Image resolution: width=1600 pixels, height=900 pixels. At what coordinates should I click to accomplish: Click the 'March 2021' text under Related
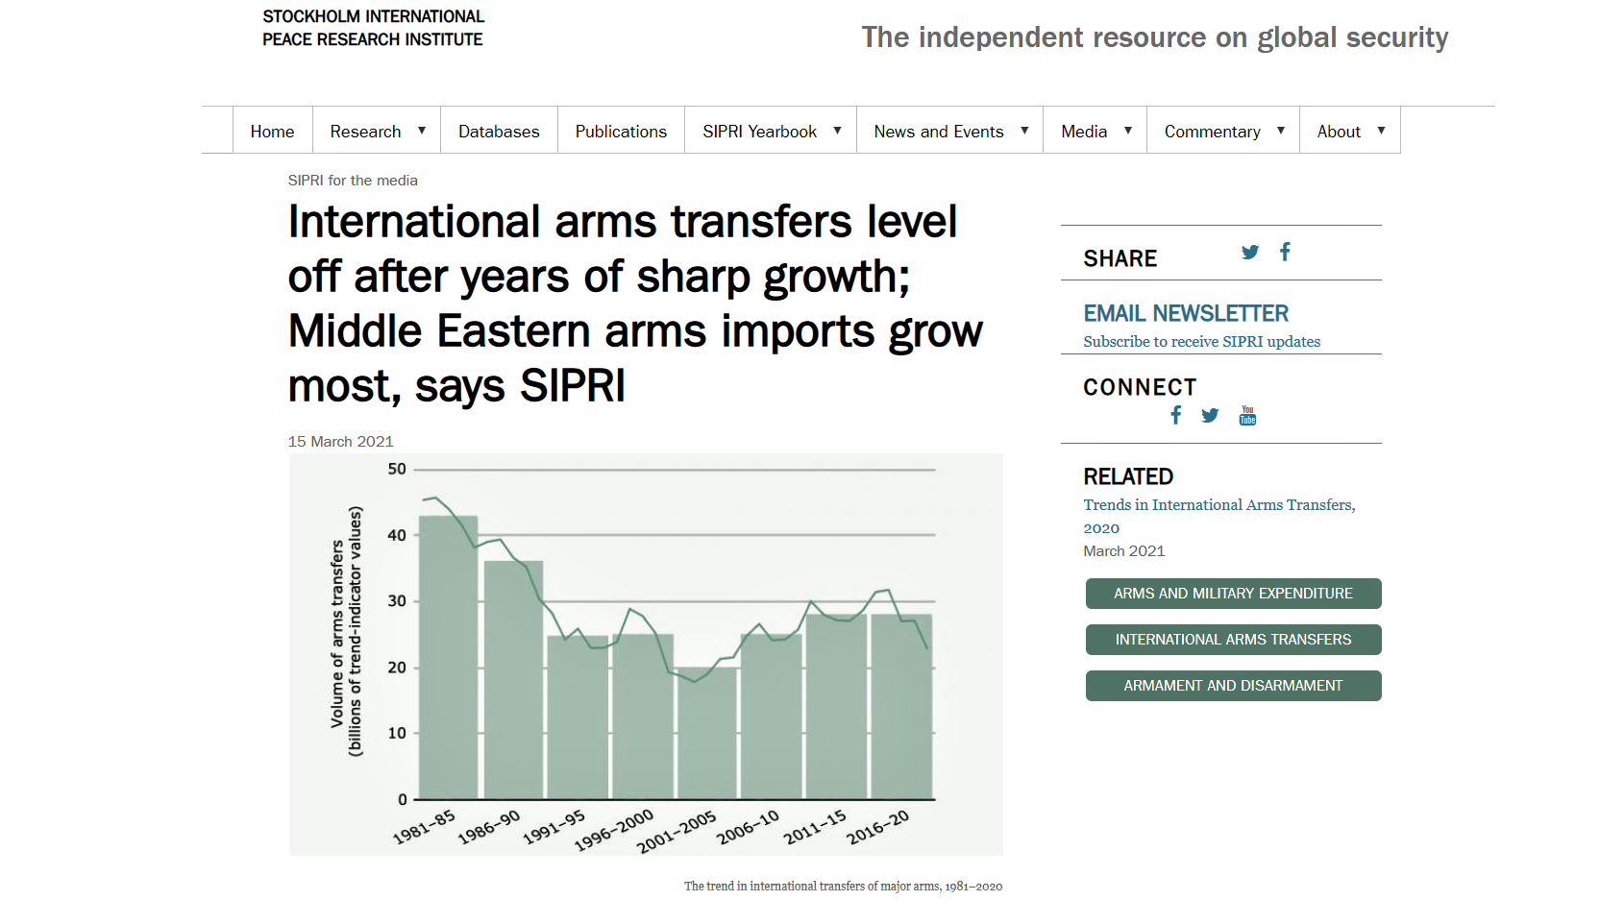coord(1123,551)
